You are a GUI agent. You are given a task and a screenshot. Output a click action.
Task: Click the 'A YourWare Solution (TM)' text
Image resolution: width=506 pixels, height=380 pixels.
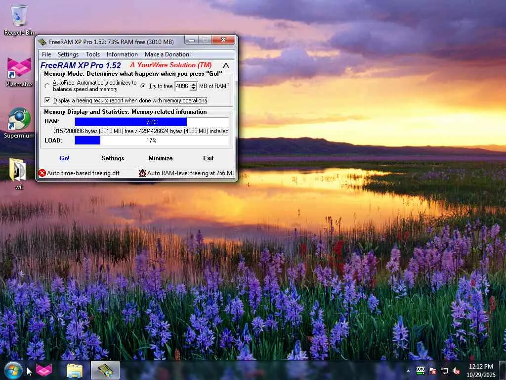(x=170, y=65)
